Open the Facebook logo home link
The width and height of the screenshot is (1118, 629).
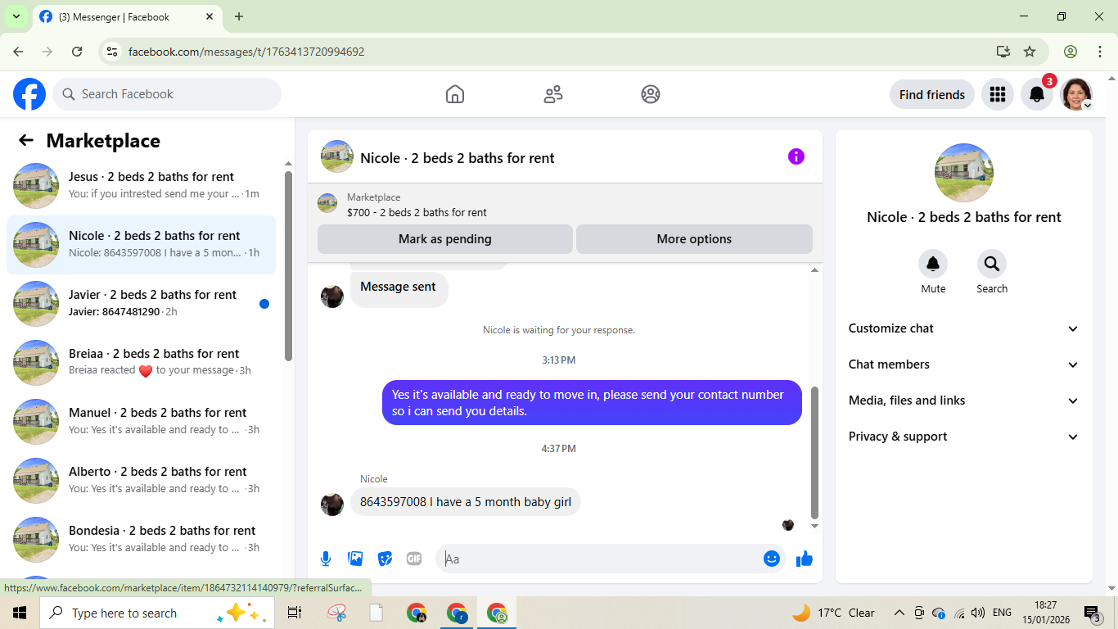click(x=29, y=94)
